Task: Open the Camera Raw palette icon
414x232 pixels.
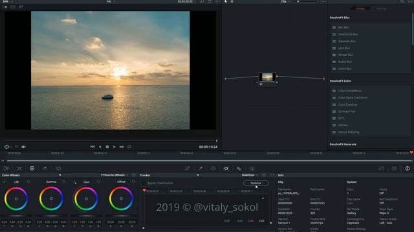Action: point(6,168)
